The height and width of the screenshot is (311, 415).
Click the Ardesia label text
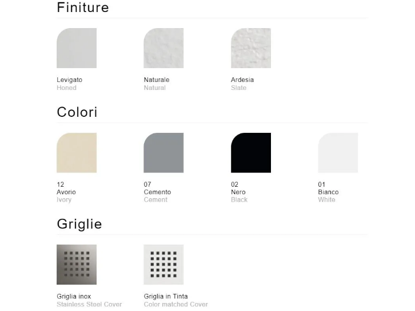pos(242,80)
